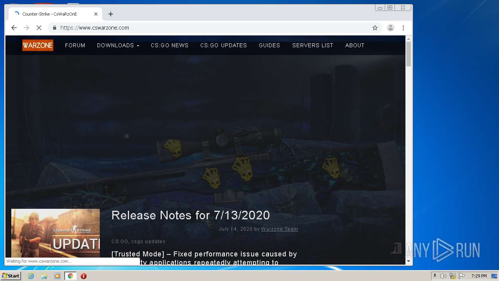
Task: Go to Guides page
Action: [x=269, y=45]
